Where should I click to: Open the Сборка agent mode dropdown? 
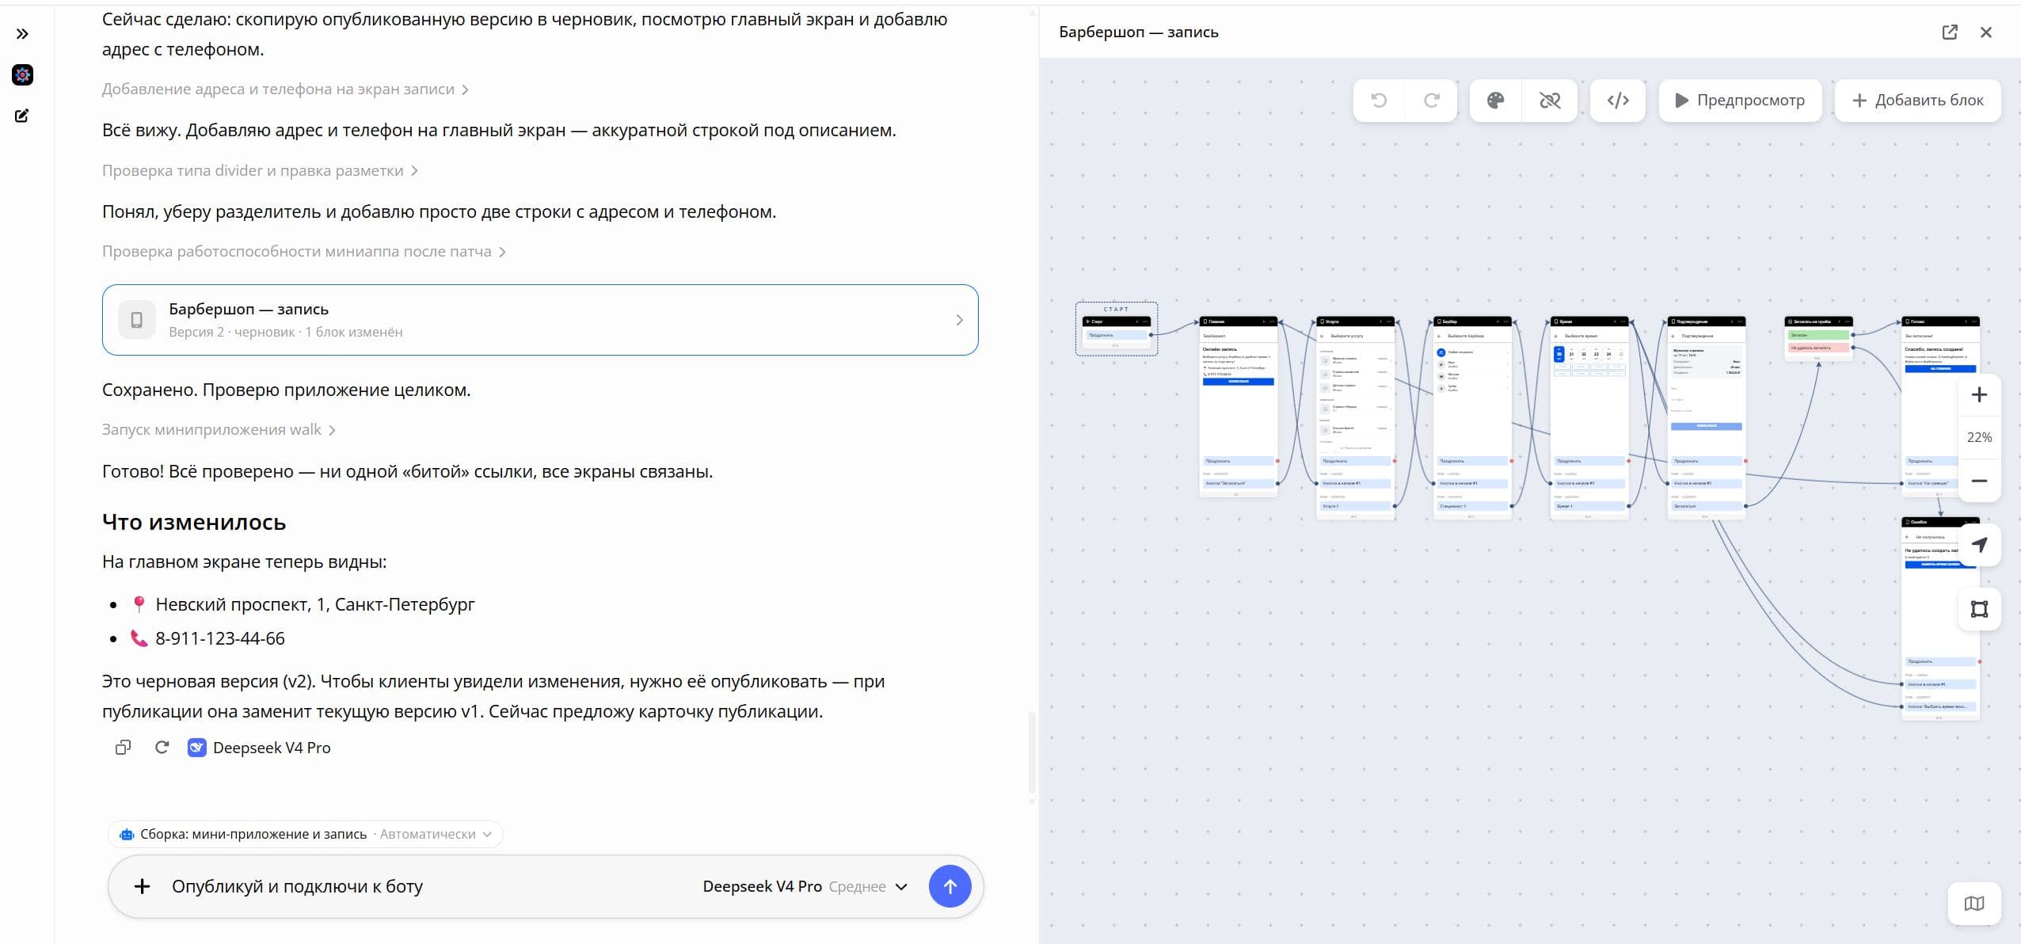305,834
